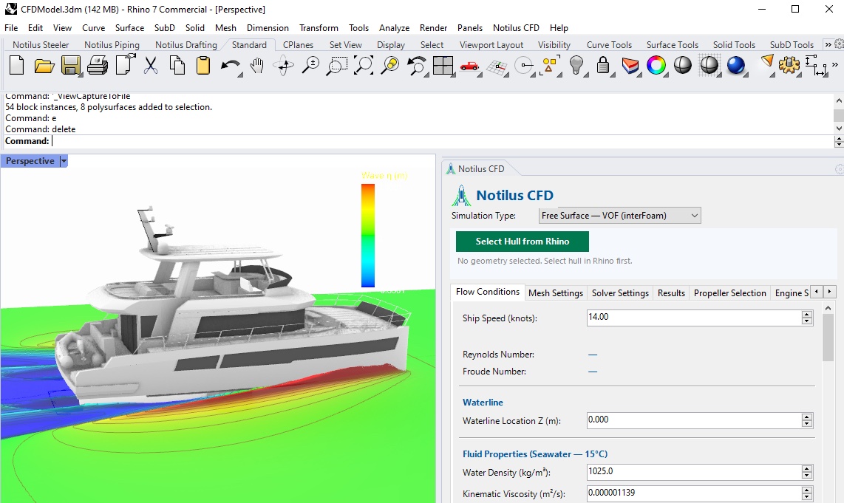Click the Waterline Location Z input field
Image resolution: width=844 pixels, height=503 pixels.
coord(694,420)
